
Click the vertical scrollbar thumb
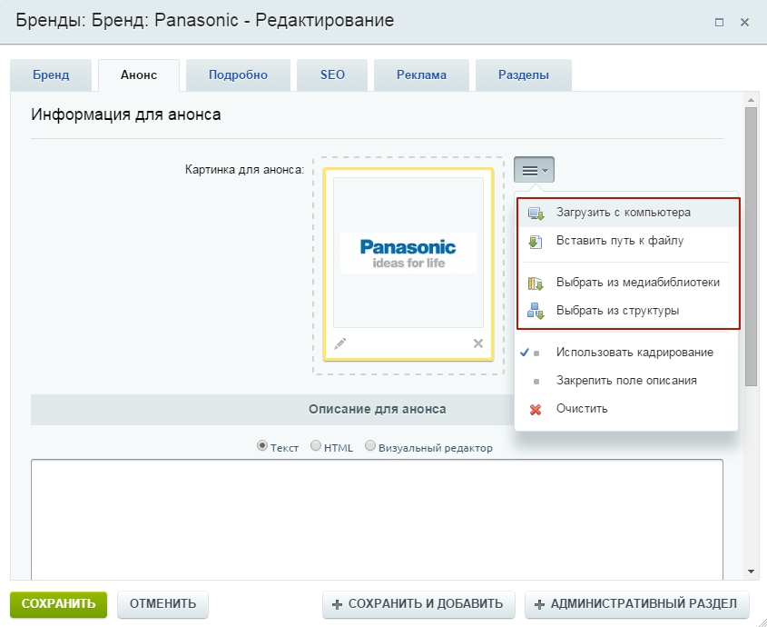[751, 247]
